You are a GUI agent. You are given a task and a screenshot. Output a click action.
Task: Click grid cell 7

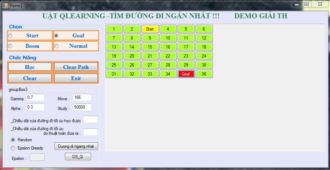(x=114, y=38)
